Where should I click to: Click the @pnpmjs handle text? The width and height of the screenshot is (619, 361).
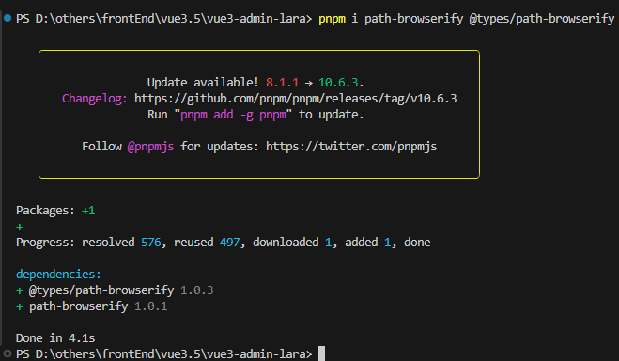(150, 147)
